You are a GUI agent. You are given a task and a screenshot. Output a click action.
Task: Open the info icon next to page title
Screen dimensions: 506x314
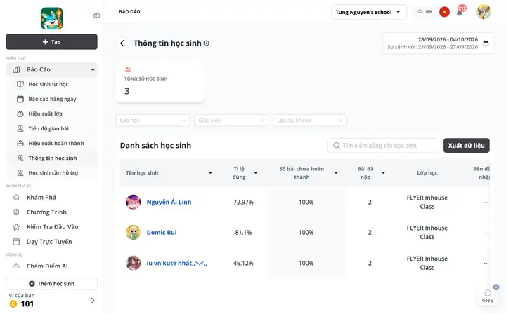click(x=206, y=43)
